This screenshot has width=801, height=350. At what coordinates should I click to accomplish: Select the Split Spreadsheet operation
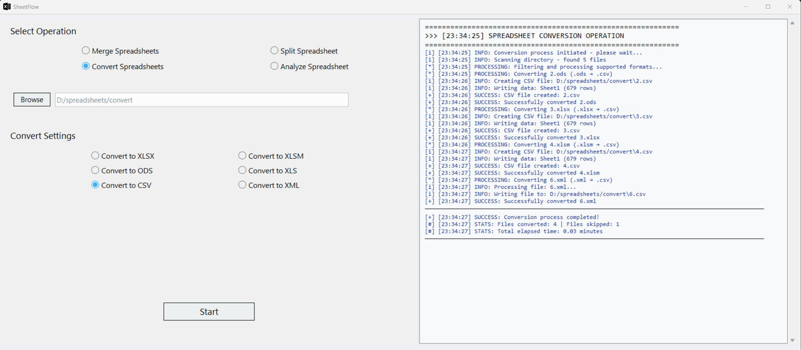(x=274, y=50)
